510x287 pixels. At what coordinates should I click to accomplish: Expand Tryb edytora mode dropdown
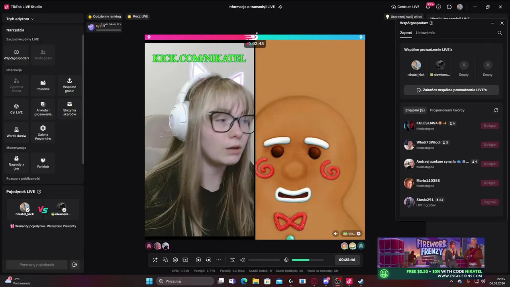pos(20,19)
